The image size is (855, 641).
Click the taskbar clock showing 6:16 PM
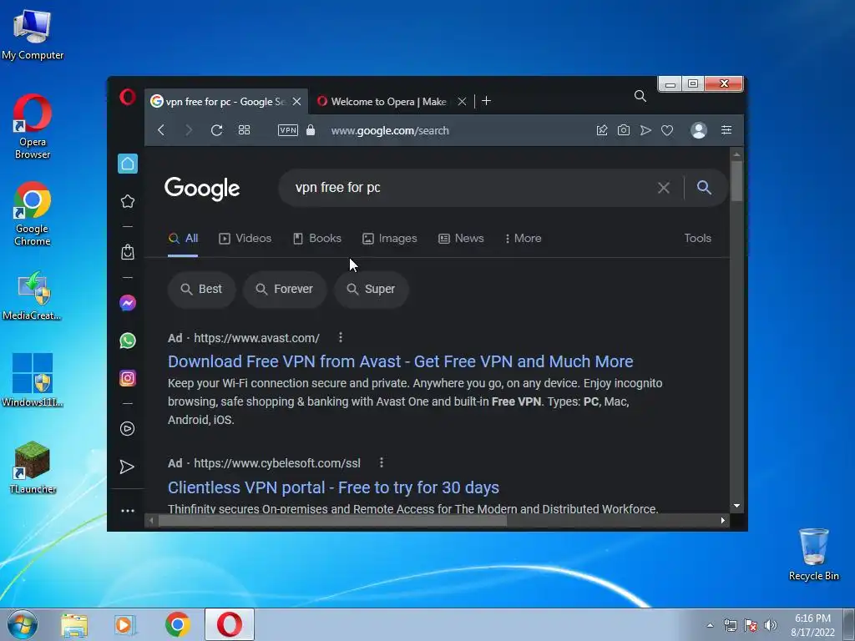click(812, 625)
